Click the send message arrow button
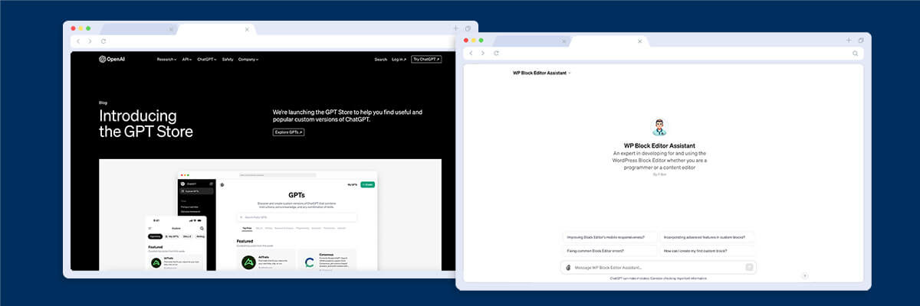This screenshot has width=920, height=306. tap(749, 268)
